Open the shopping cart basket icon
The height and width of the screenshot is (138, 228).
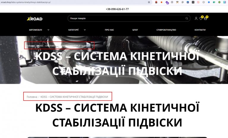coord(205,18)
